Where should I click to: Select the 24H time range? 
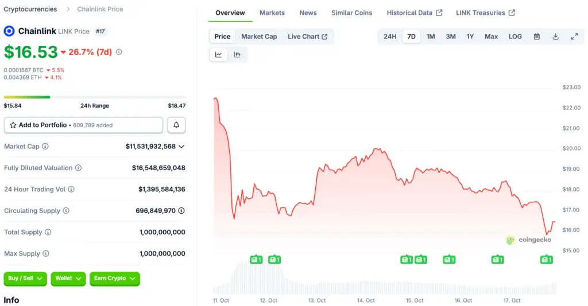(390, 37)
